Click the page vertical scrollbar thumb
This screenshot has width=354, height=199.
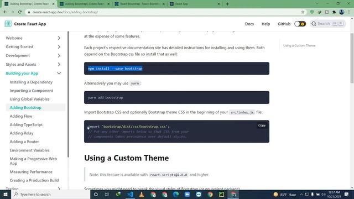point(352,58)
